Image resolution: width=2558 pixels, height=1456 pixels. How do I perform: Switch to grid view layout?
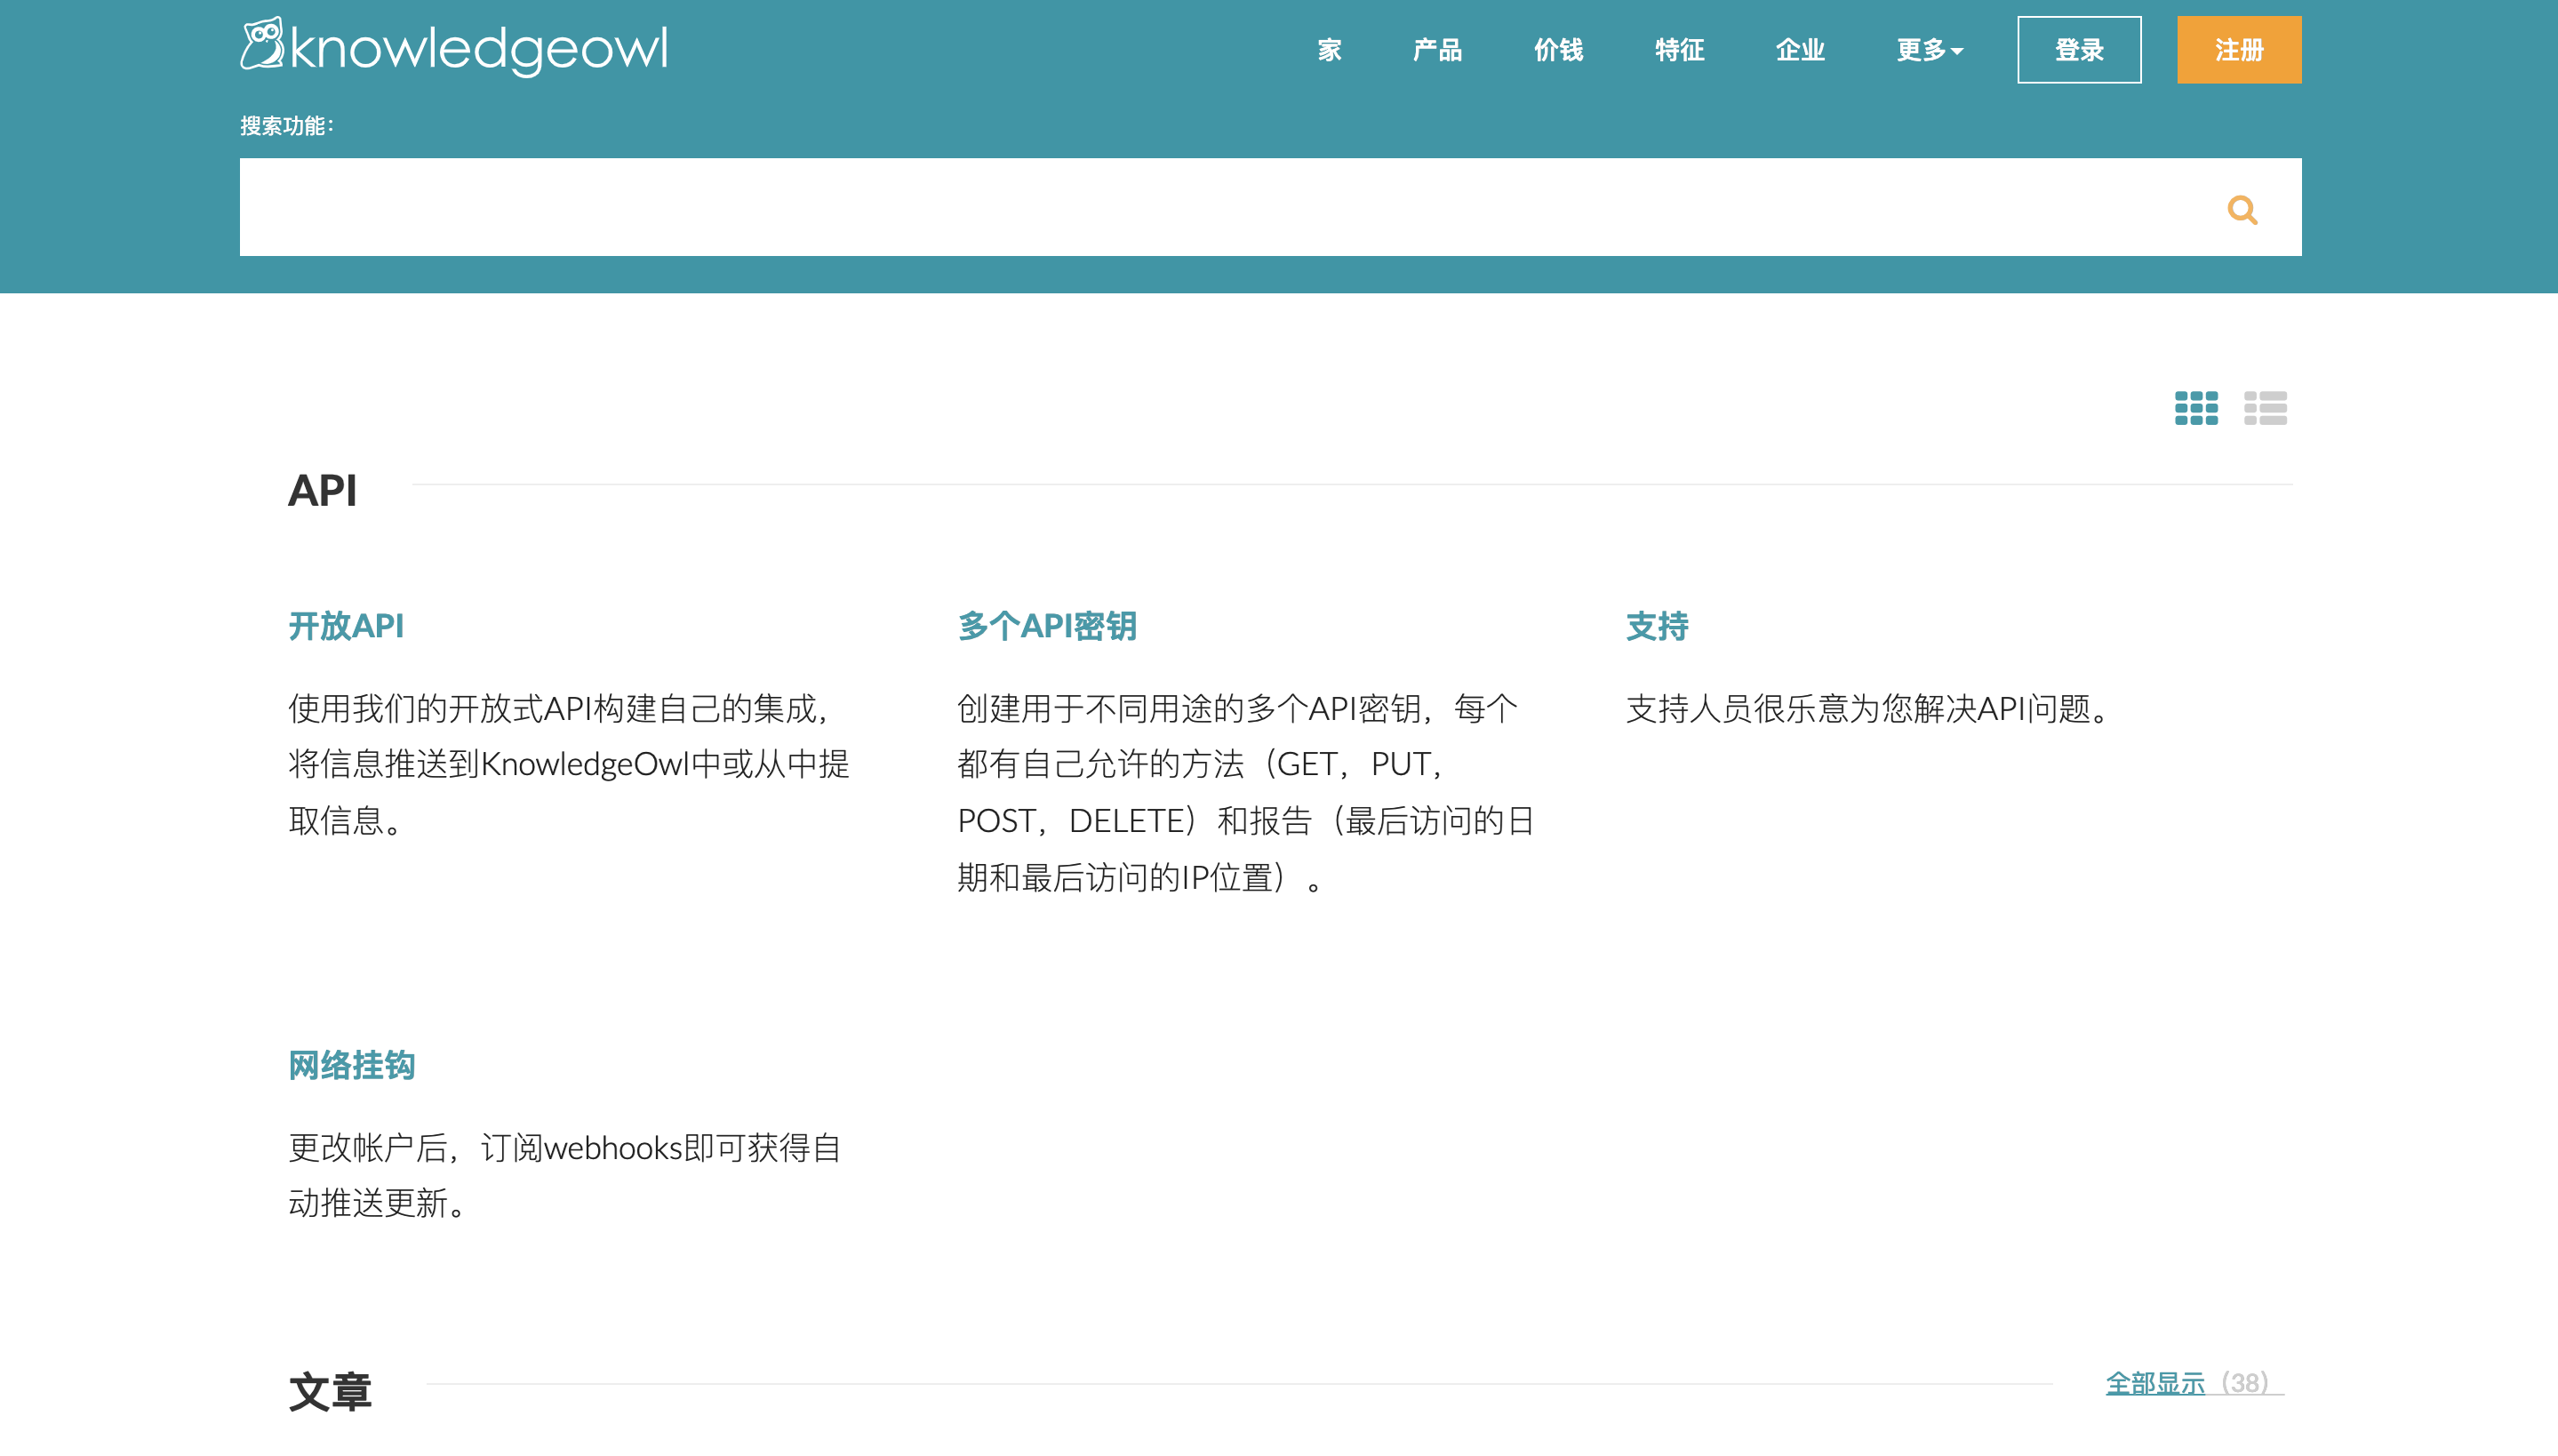[x=2196, y=407]
